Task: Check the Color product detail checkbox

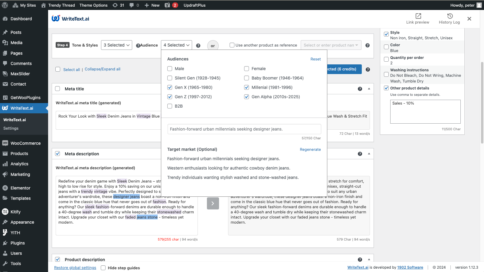Action: pyautogui.click(x=386, y=47)
